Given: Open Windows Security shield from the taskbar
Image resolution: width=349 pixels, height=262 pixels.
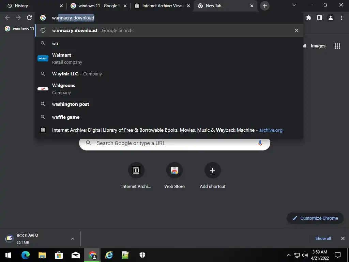Looking at the screenshot, I should tap(142, 255).
